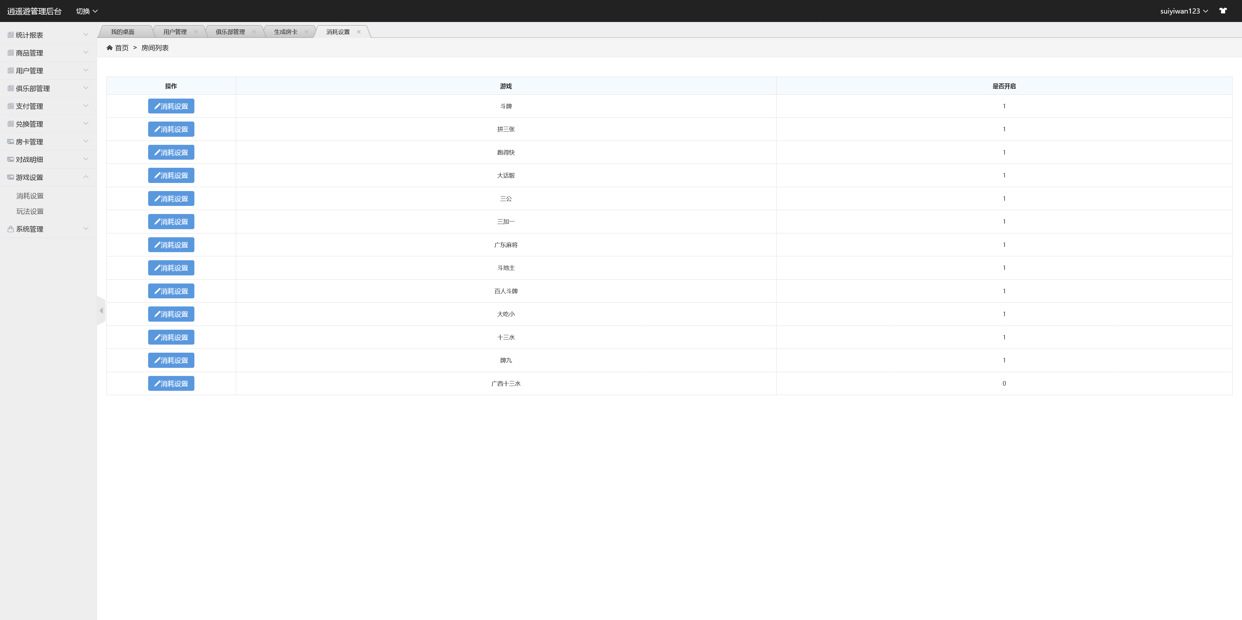The height and width of the screenshot is (620, 1242).
Task: Switch to the 生成房卡 tab
Action: (285, 32)
